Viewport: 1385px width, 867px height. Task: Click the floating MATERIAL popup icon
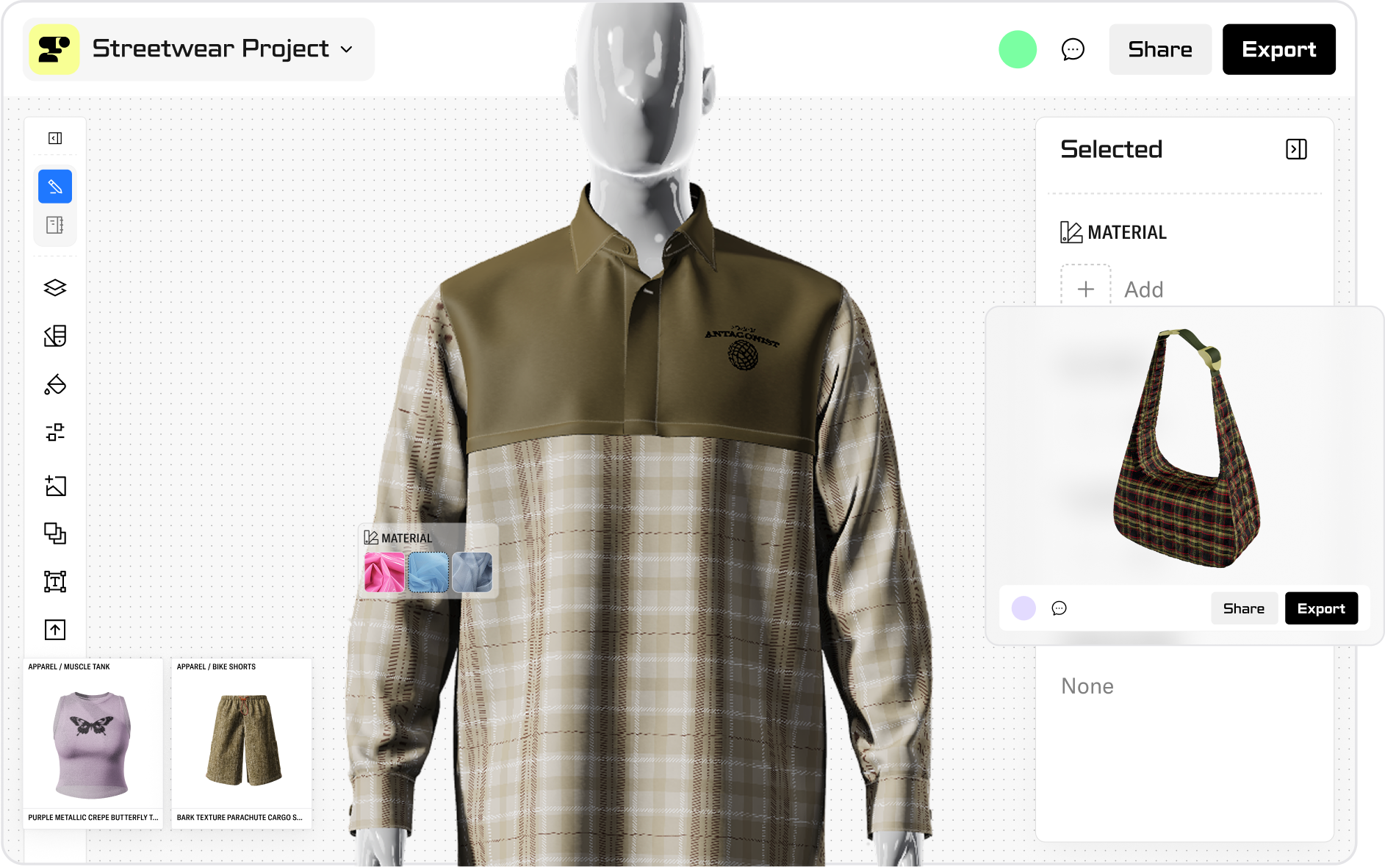coord(371,538)
